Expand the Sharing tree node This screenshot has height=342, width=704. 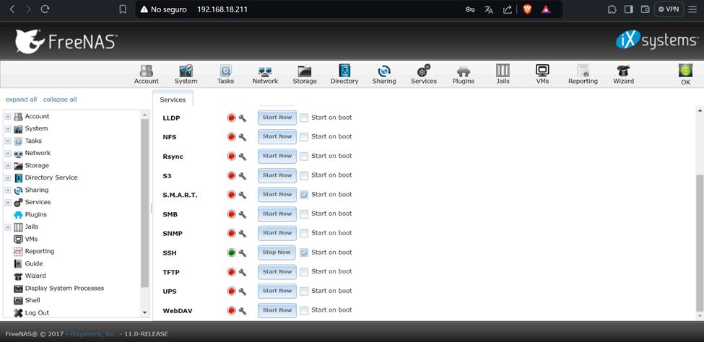coord(8,190)
